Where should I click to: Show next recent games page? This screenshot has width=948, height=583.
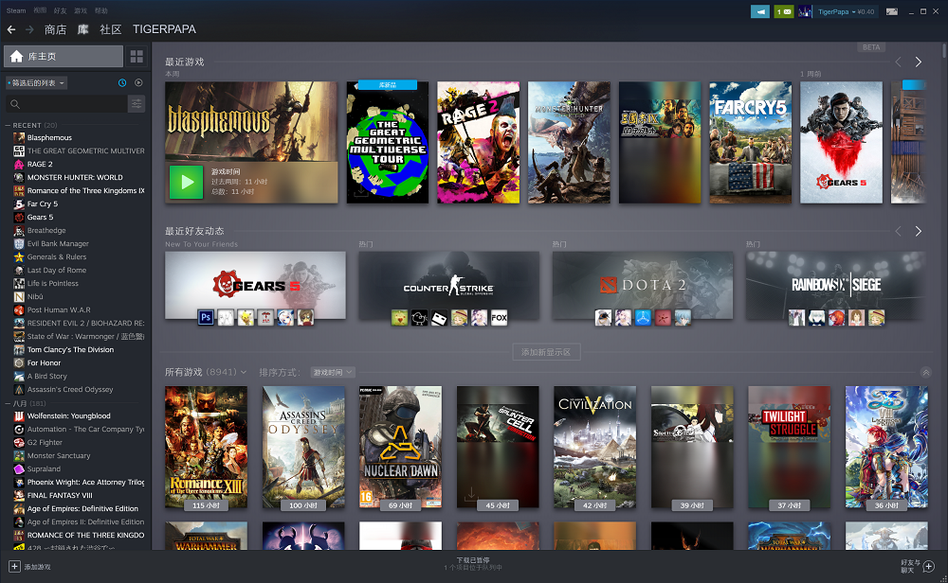click(x=919, y=62)
